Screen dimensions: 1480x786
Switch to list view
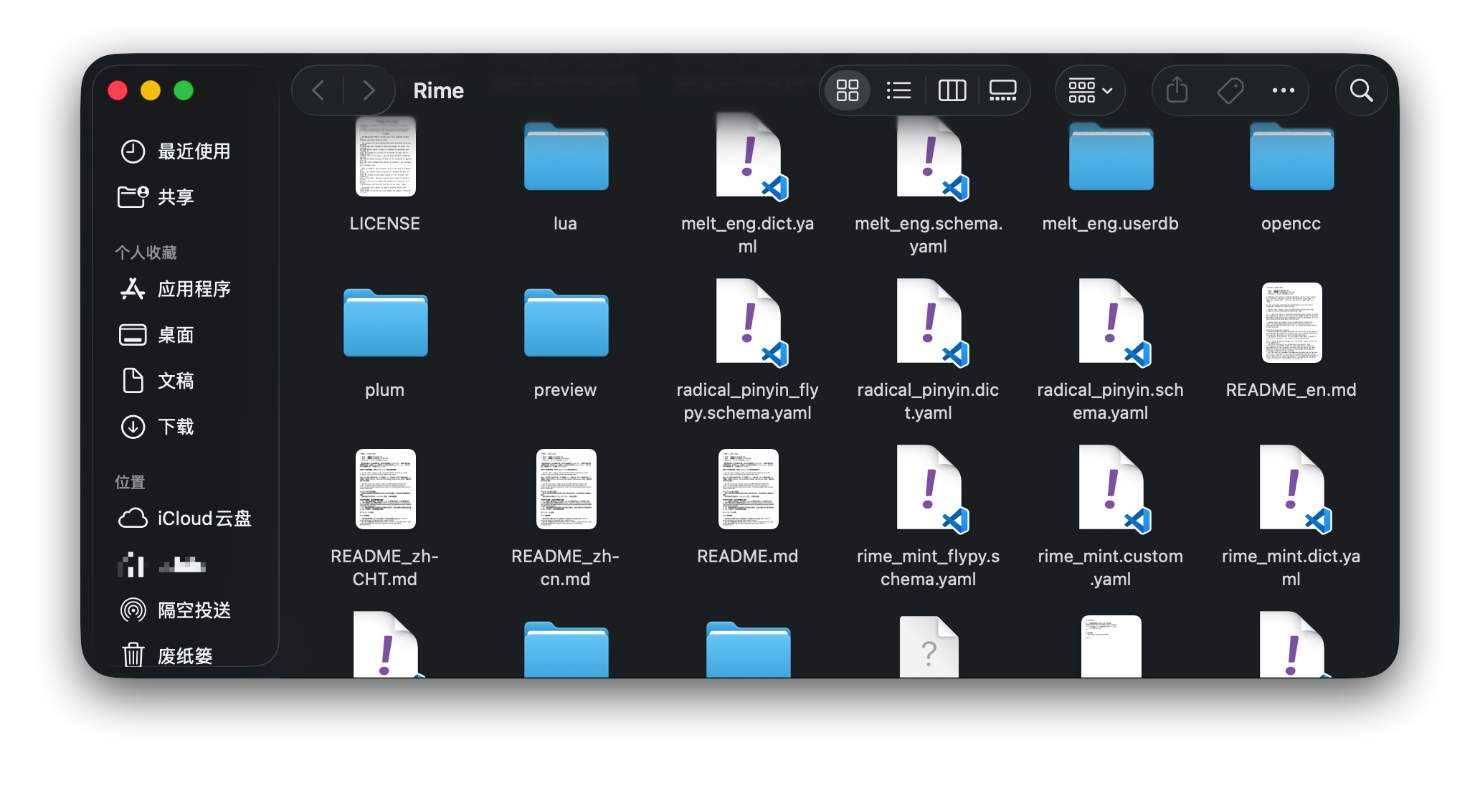(898, 90)
